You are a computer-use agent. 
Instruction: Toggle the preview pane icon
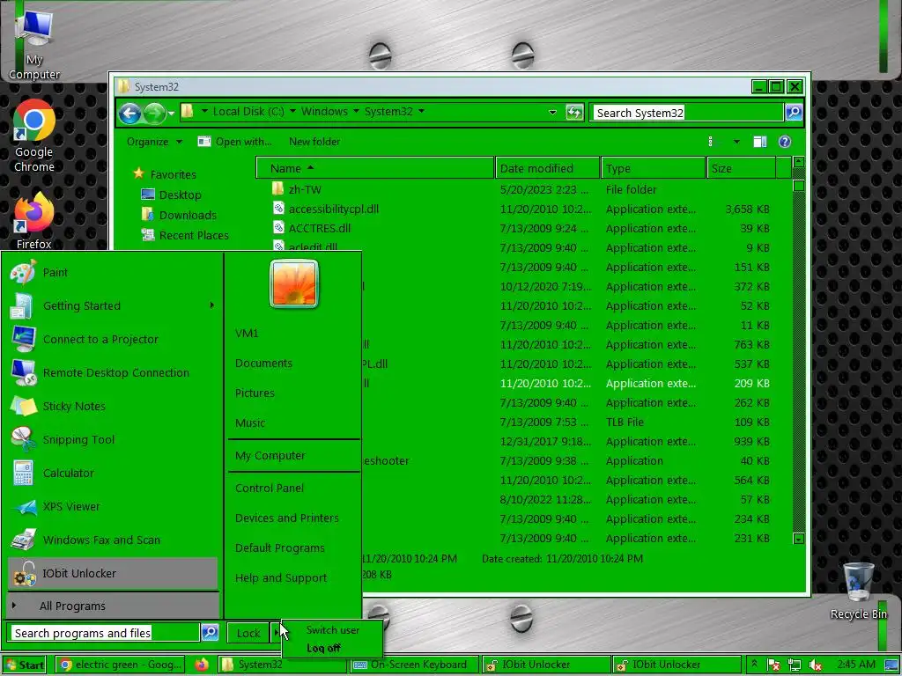pos(760,142)
